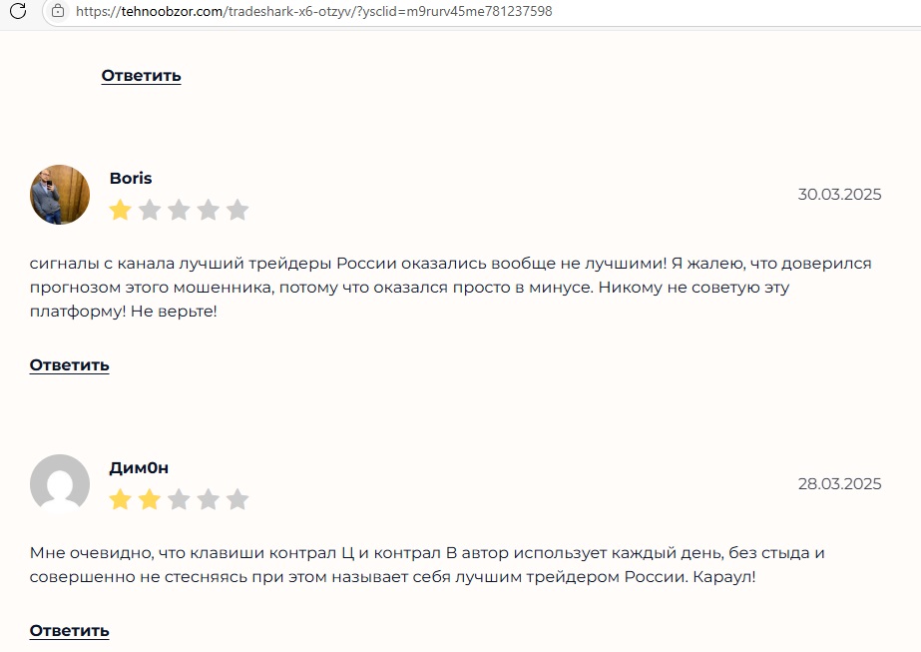Click the topmost Ответить link above Boris's review
This screenshot has height=652, width=921.
pyautogui.click(x=141, y=76)
